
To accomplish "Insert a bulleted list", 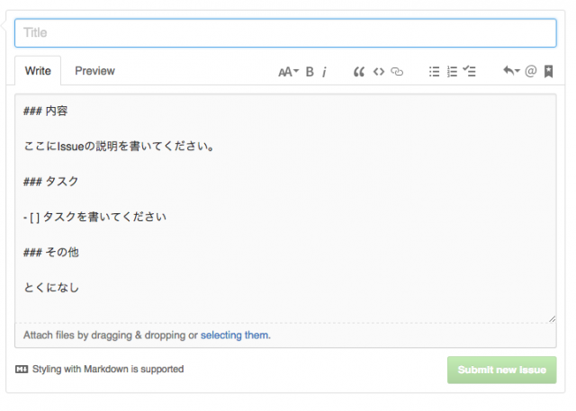I will click(434, 72).
